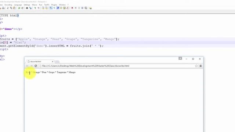Click the Save Recorded Macro icon

(x=86, y=8)
